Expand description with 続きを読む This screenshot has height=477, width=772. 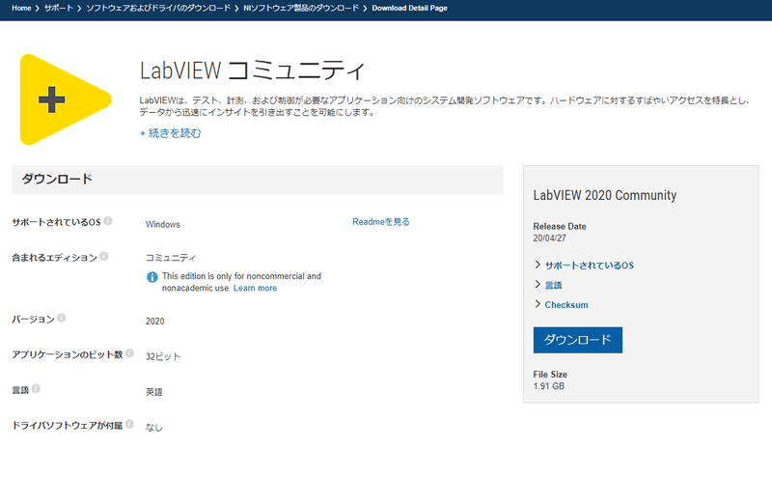171,133
